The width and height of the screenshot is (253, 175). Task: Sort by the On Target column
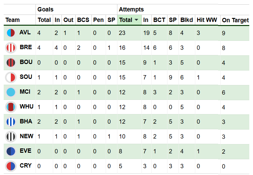click(x=235, y=20)
